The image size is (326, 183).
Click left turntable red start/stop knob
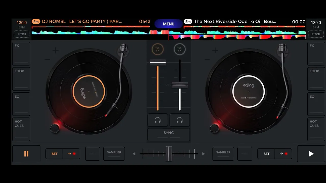point(55,129)
